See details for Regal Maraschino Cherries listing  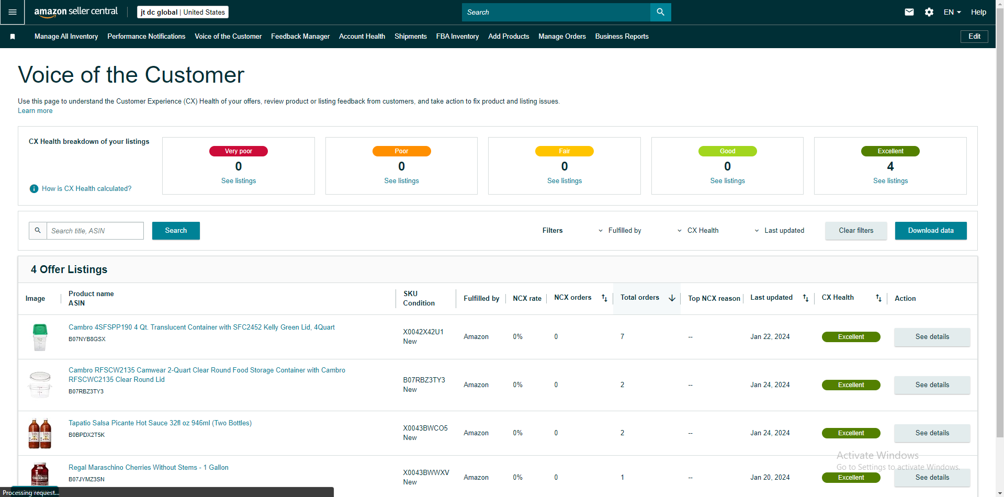pos(932,478)
